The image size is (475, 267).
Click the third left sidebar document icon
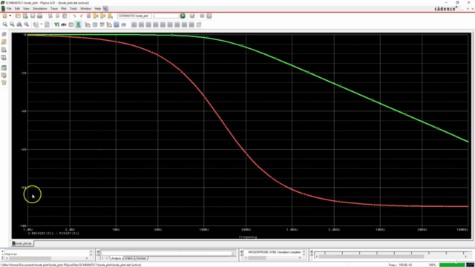click(4, 50)
